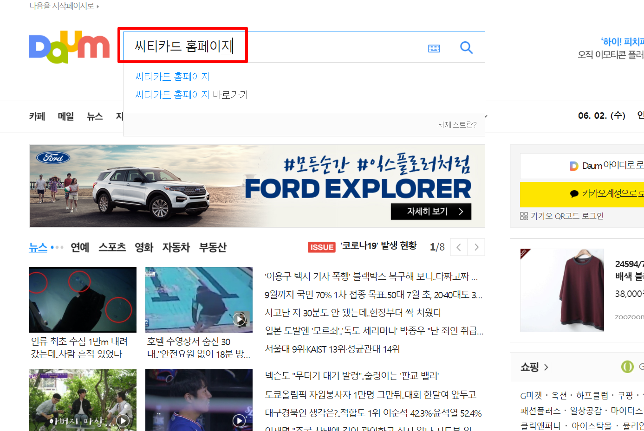Click the 패션플러스 shopping link
The width and height of the screenshot is (644, 431).
pyautogui.click(x=540, y=411)
